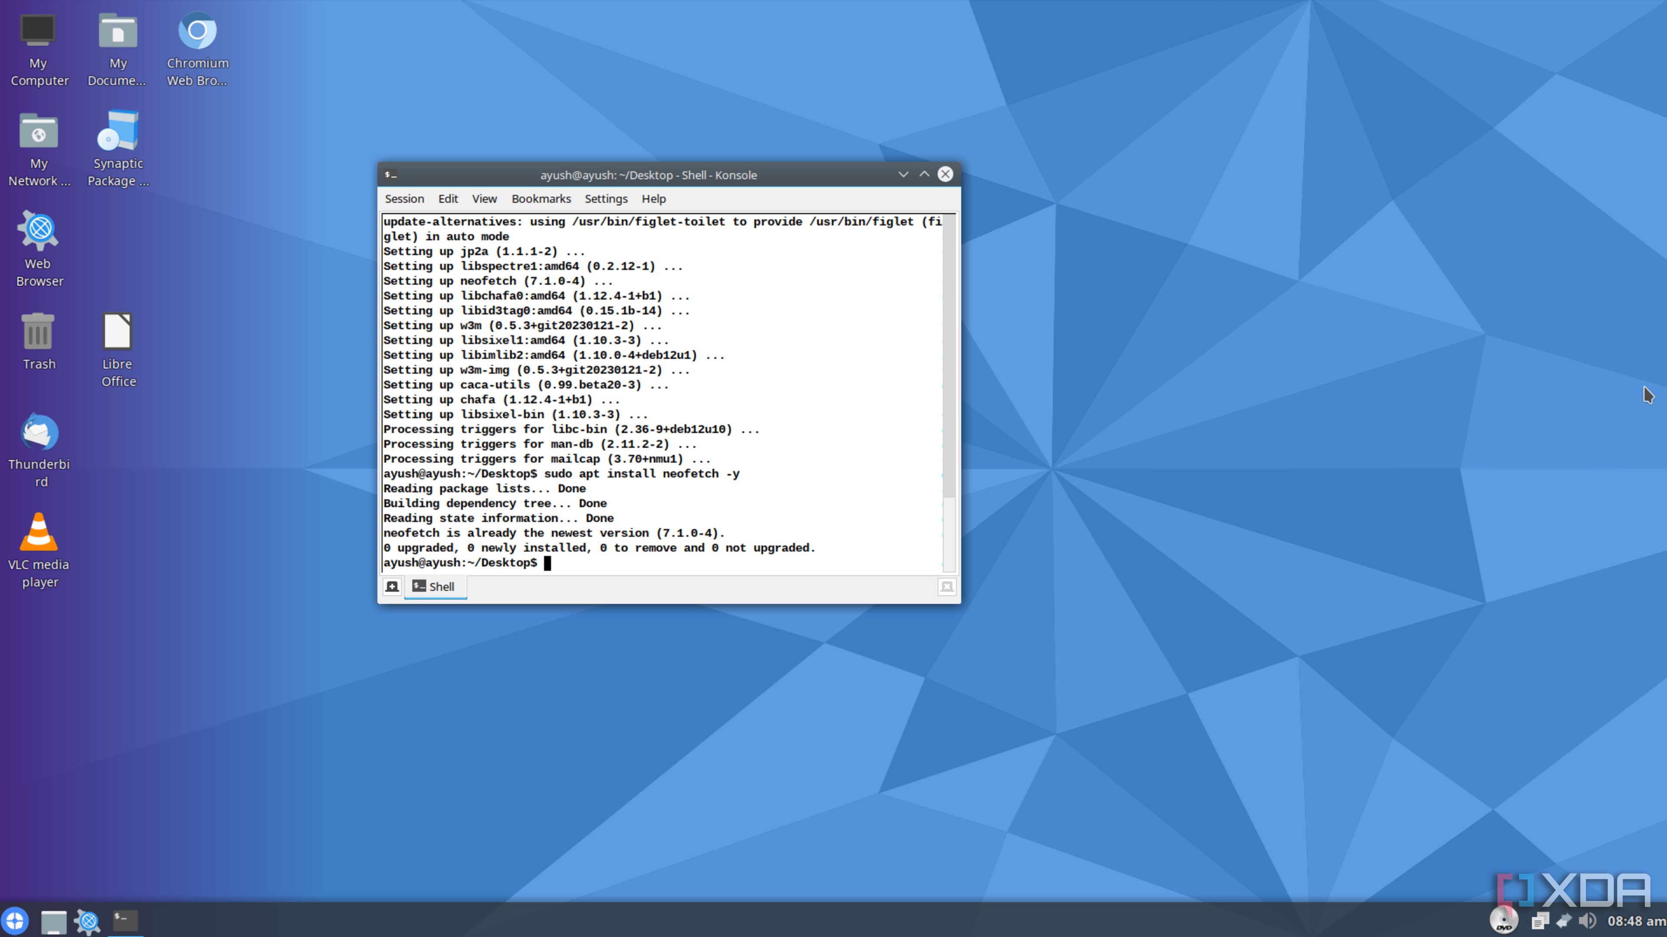Screen dimensions: 1667x937
Task: Open the My Documents desktop folder
Action: point(117,50)
